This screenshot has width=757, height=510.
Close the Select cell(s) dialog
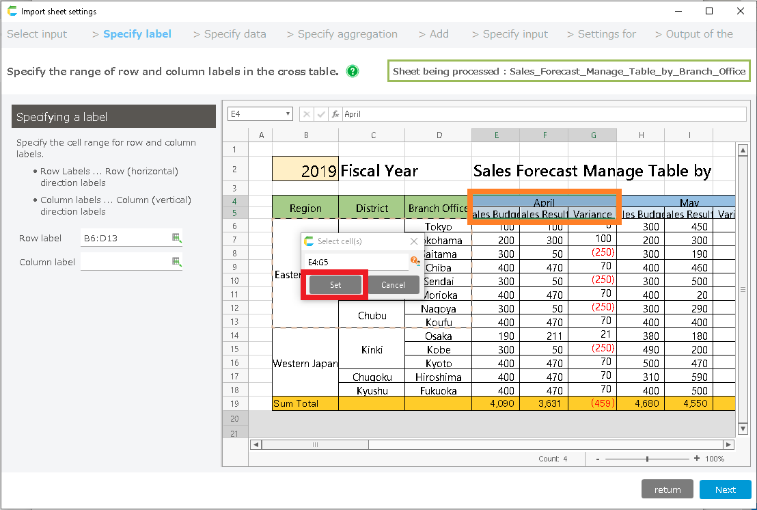click(x=413, y=241)
